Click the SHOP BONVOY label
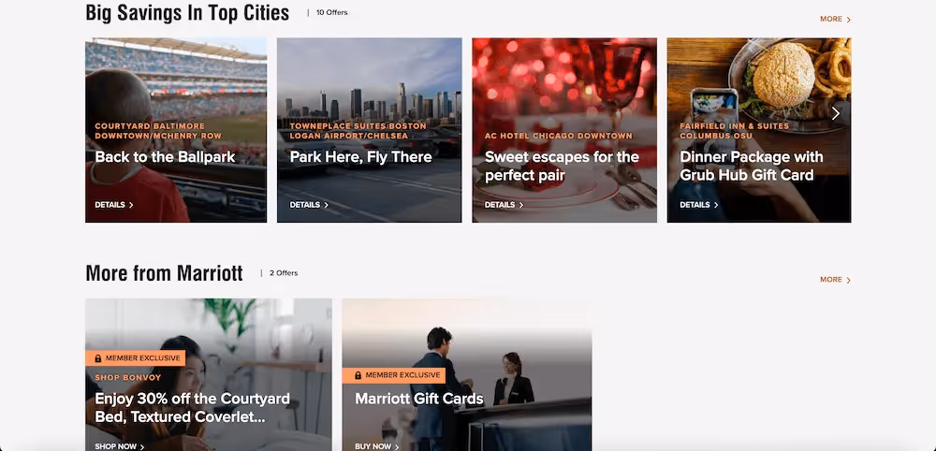The image size is (936, 451). pos(127,378)
